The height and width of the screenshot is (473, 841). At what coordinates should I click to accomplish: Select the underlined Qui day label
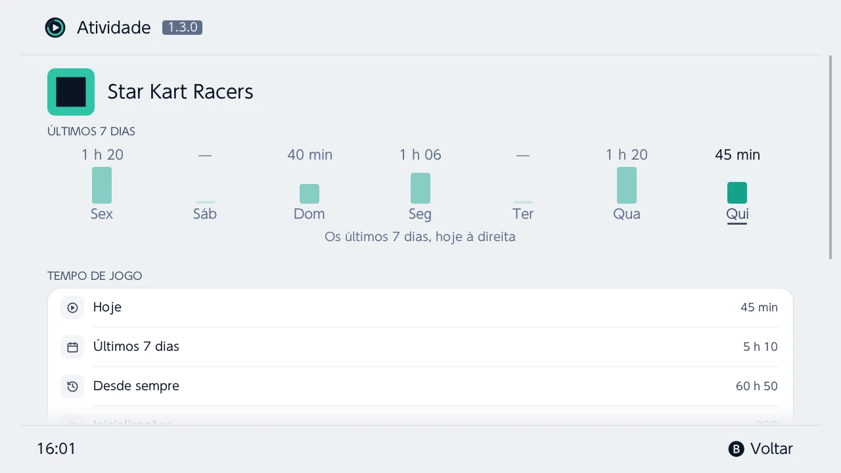pos(737,214)
